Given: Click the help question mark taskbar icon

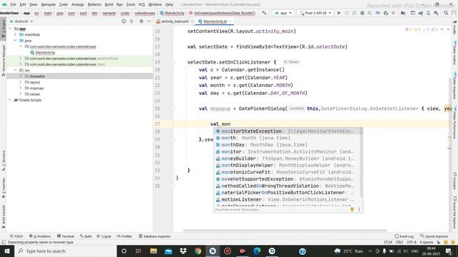Looking at the screenshot, I should (x=302, y=251).
